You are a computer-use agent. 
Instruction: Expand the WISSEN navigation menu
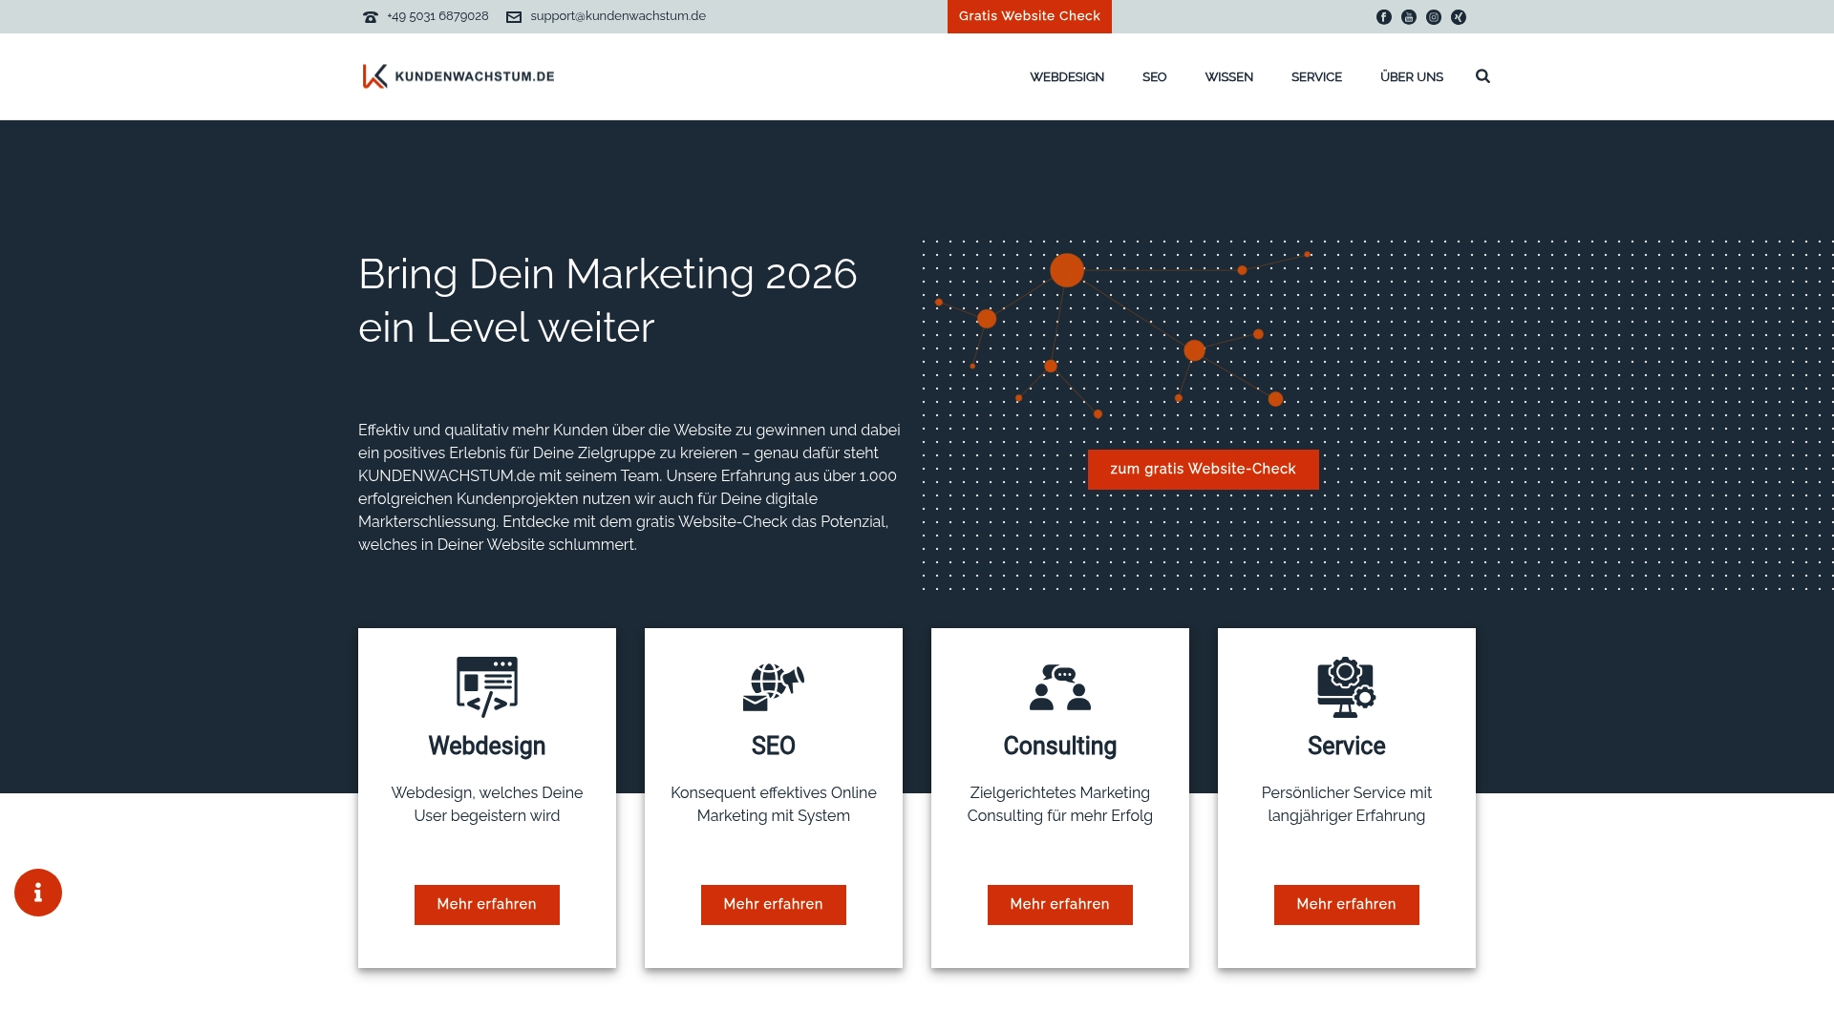(1228, 77)
